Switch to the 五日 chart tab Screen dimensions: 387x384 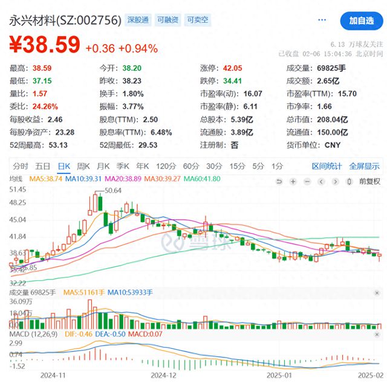(43, 167)
